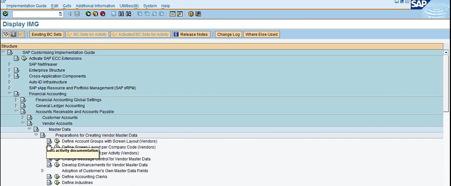Click the First Page icon
This screenshot has width=451, height=186.
[139, 14]
